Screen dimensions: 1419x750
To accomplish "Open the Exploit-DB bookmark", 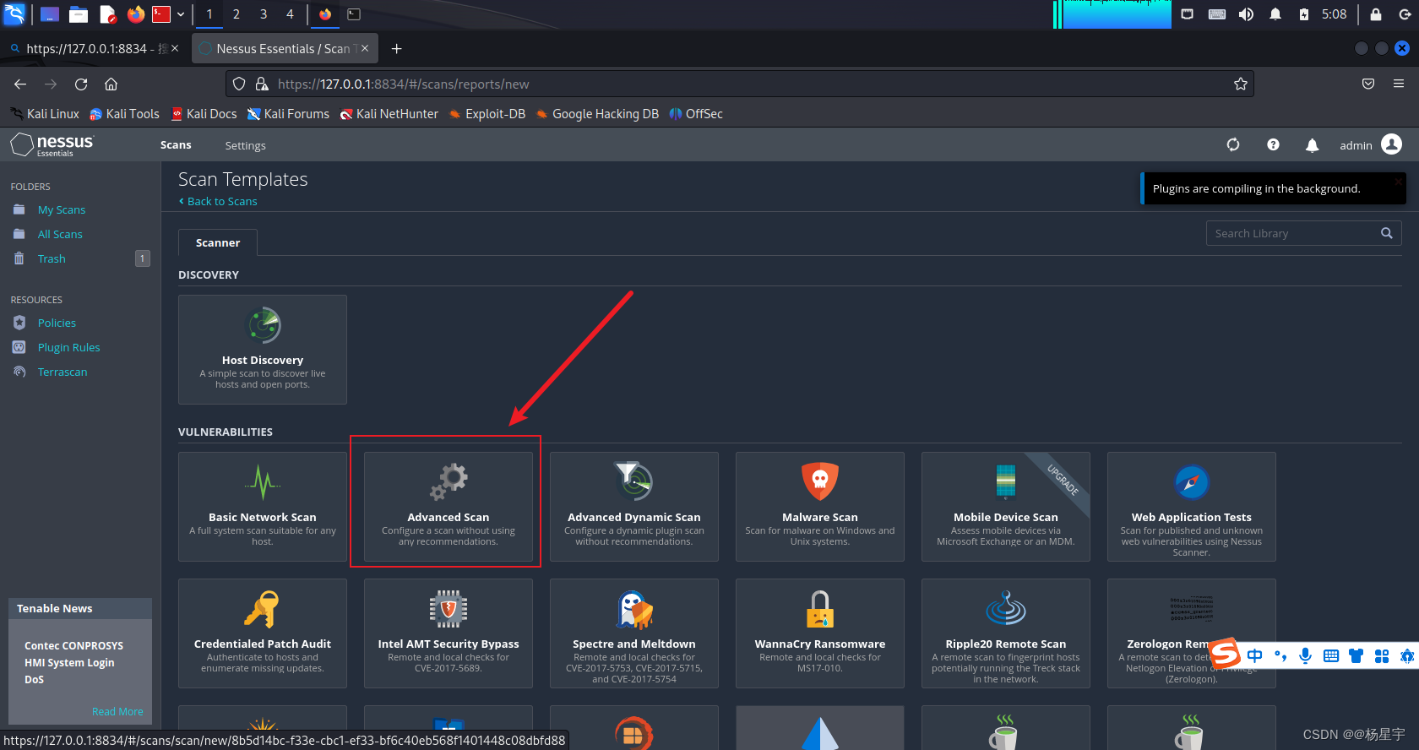I will coord(487,114).
